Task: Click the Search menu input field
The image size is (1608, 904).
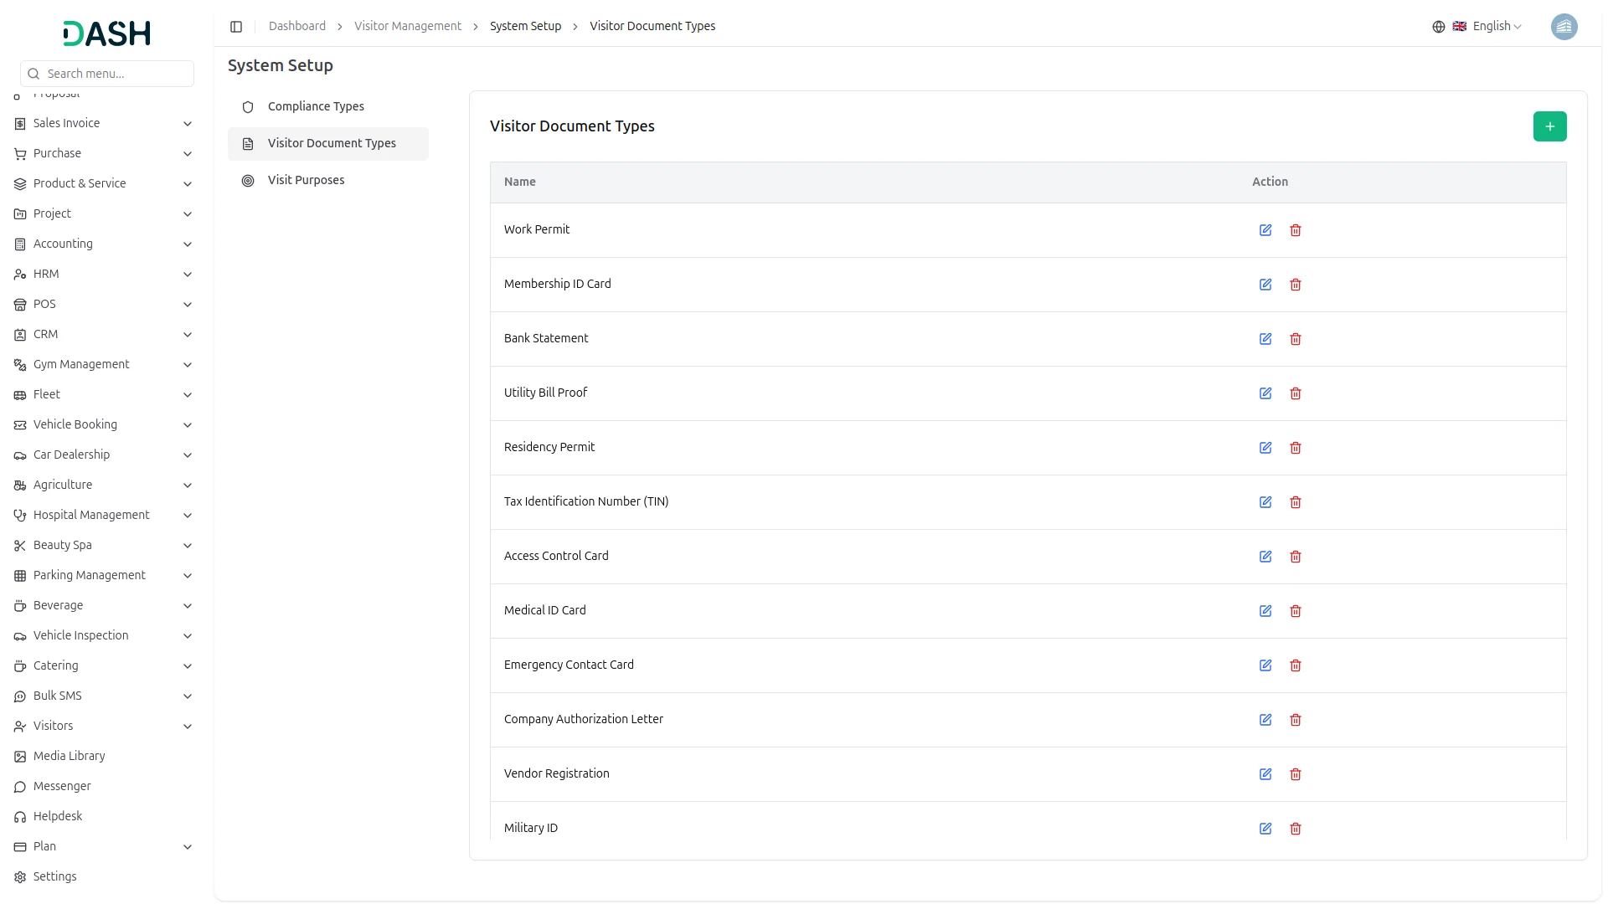Action: pos(116,74)
